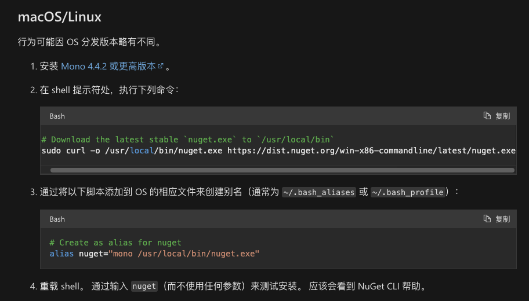Viewport: 529px width, 301px height.
Task: Click the 行为可能因 OS 分发版本略有不同 paragraph
Action: 89,42
